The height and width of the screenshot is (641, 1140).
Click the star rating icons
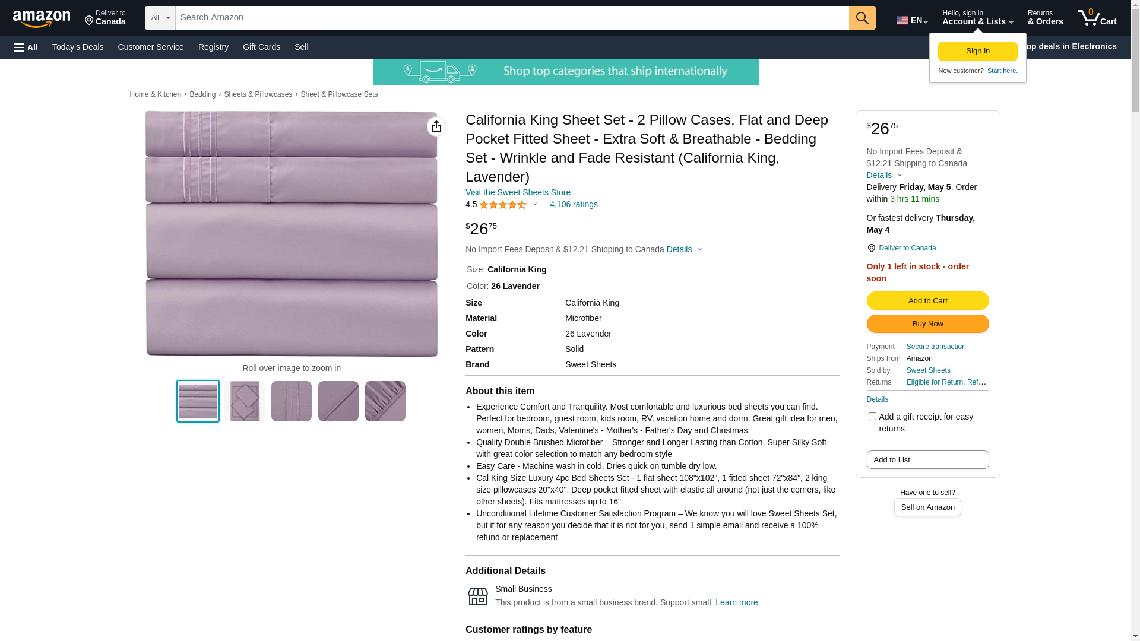[502, 205]
